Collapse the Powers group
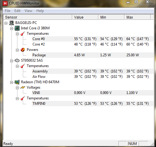This screenshot has width=156, height=147. click(x=17, y=50)
